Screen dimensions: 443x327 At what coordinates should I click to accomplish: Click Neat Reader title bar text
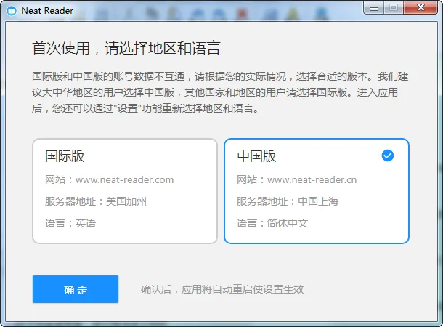click(x=47, y=11)
